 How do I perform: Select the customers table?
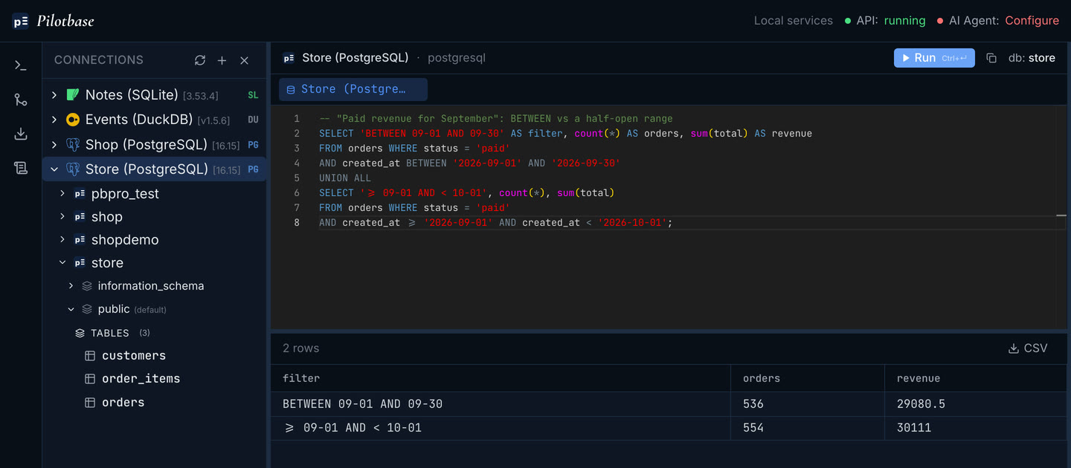click(x=134, y=356)
